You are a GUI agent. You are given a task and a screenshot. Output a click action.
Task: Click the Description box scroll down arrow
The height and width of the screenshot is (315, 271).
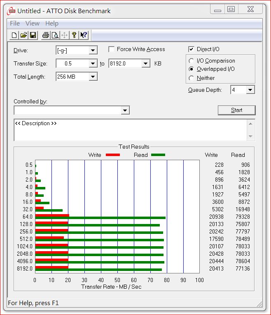click(250, 136)
